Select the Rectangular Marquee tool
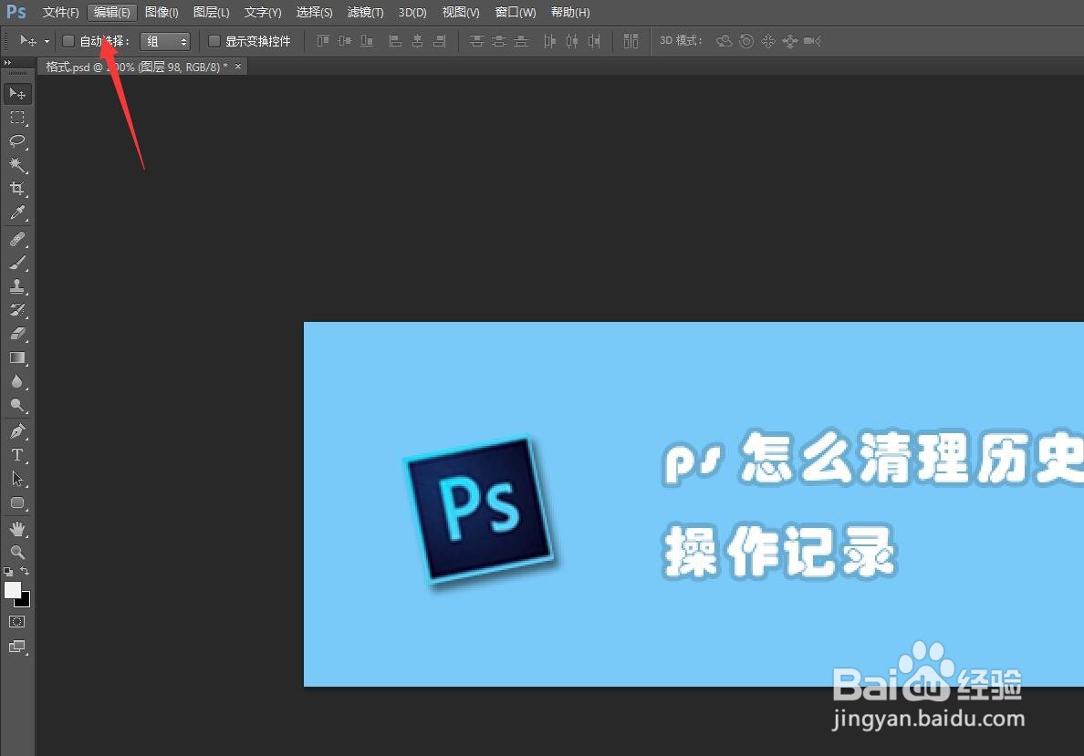Screen dimensions: 1084x756 [18, 117]
